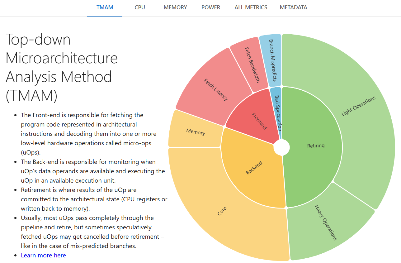Image resolution: width=401 pixels, height=263 pixels.
Task: Follow the Learn more here link
Action: point(43,255)
